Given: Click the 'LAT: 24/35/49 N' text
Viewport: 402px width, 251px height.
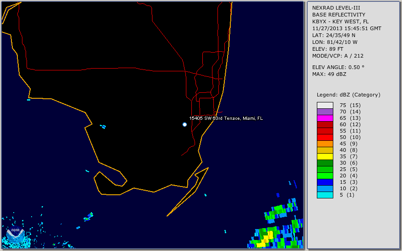Looking at the screenshot, I should click(x=334, y=35).
